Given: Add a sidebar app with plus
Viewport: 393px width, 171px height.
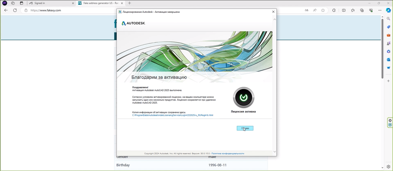Looking at the screenshot, I should (x=388, y=81).
